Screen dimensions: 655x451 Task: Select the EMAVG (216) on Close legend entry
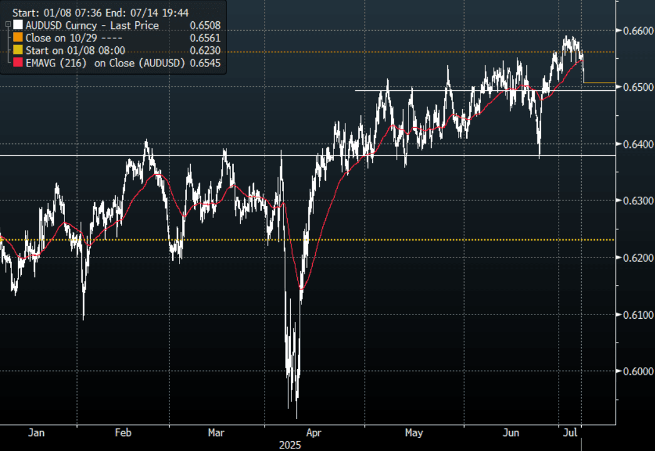pyautogui.click(x=105, y=63)
